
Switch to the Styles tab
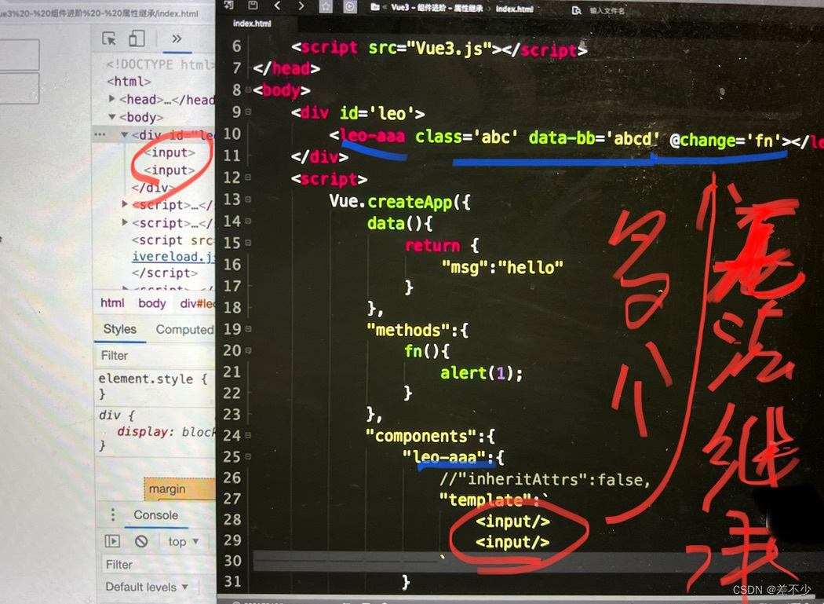[120, 329]
